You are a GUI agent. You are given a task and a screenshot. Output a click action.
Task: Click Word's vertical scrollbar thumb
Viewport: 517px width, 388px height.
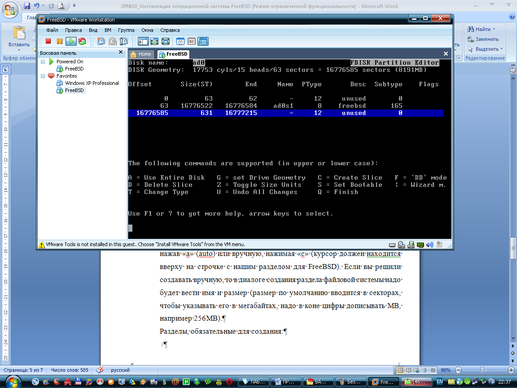click(x=513, y=248)
